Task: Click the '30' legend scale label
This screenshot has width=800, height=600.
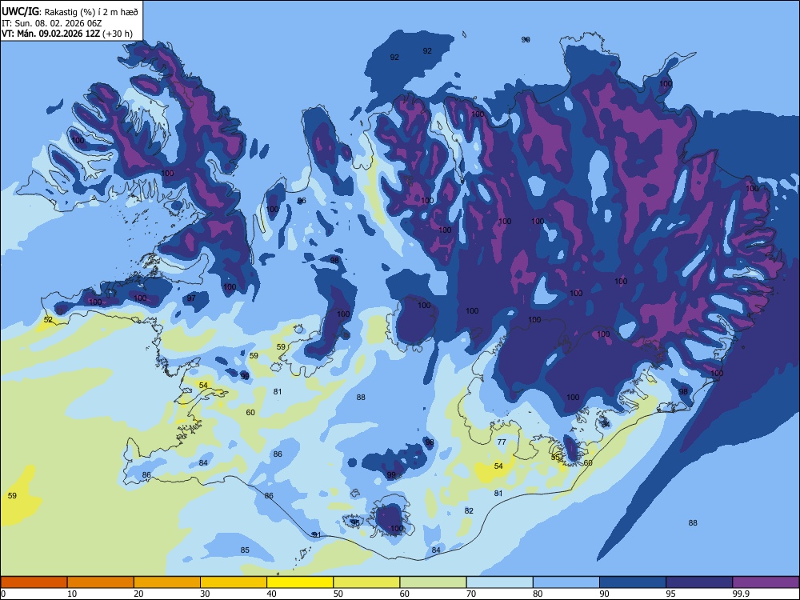Action: coord(205,594)
